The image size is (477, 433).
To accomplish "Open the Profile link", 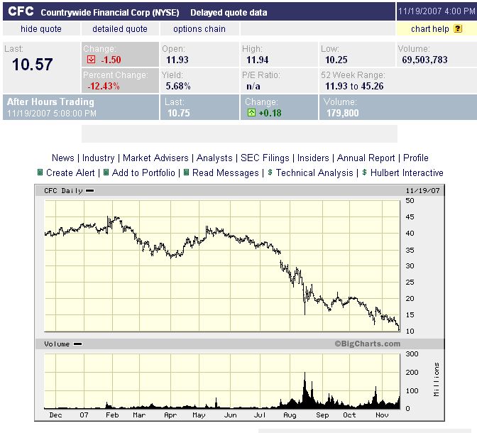I will 415,158.
